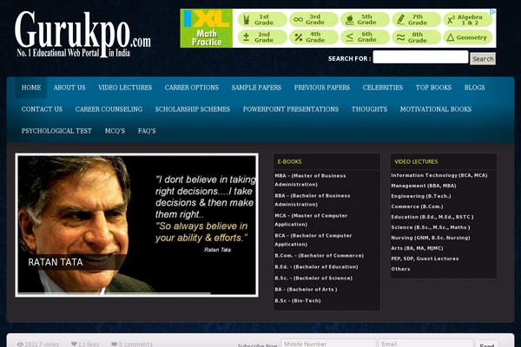Click the Email subscribe field
The width and height of the screenshot is (521, 347).
coord(425,344)
